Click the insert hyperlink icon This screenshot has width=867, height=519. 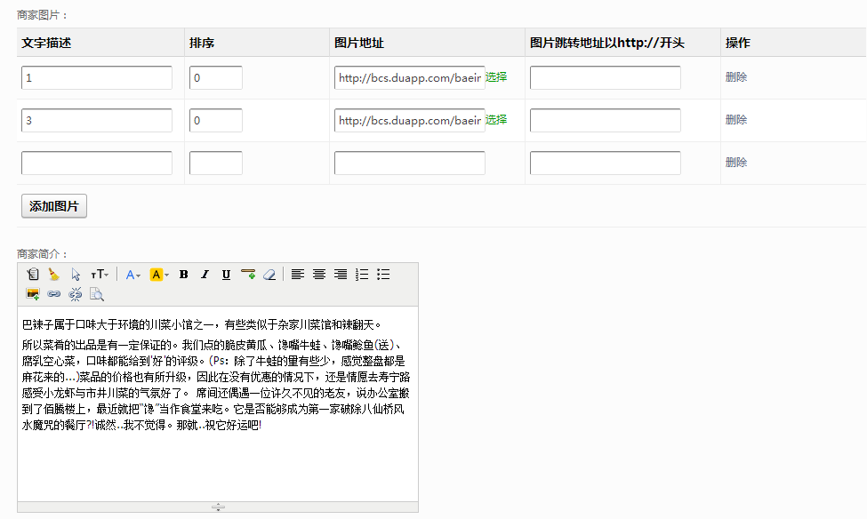click(54, 293)
